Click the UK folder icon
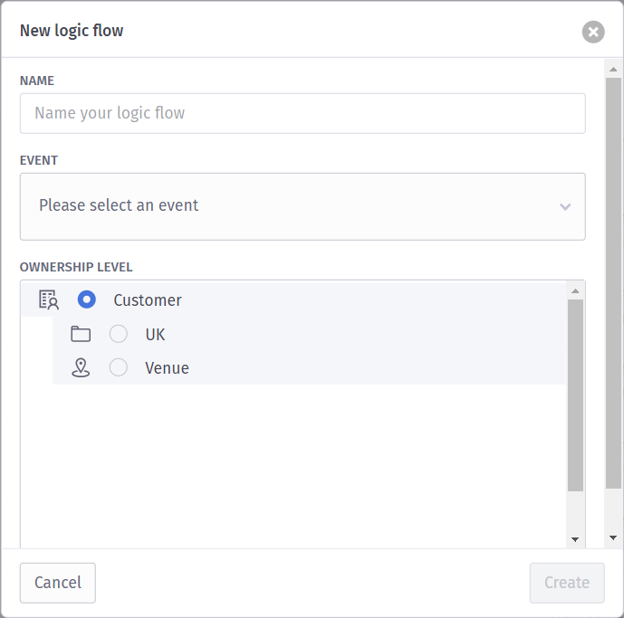This screenshot has height=618, width=624. point(81,334)
